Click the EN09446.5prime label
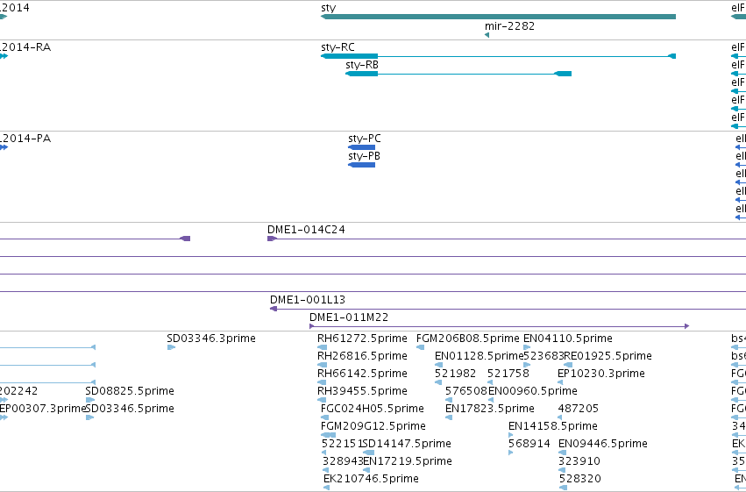The width and height of the screenshot is (746, 492). (x=603, y=445)
